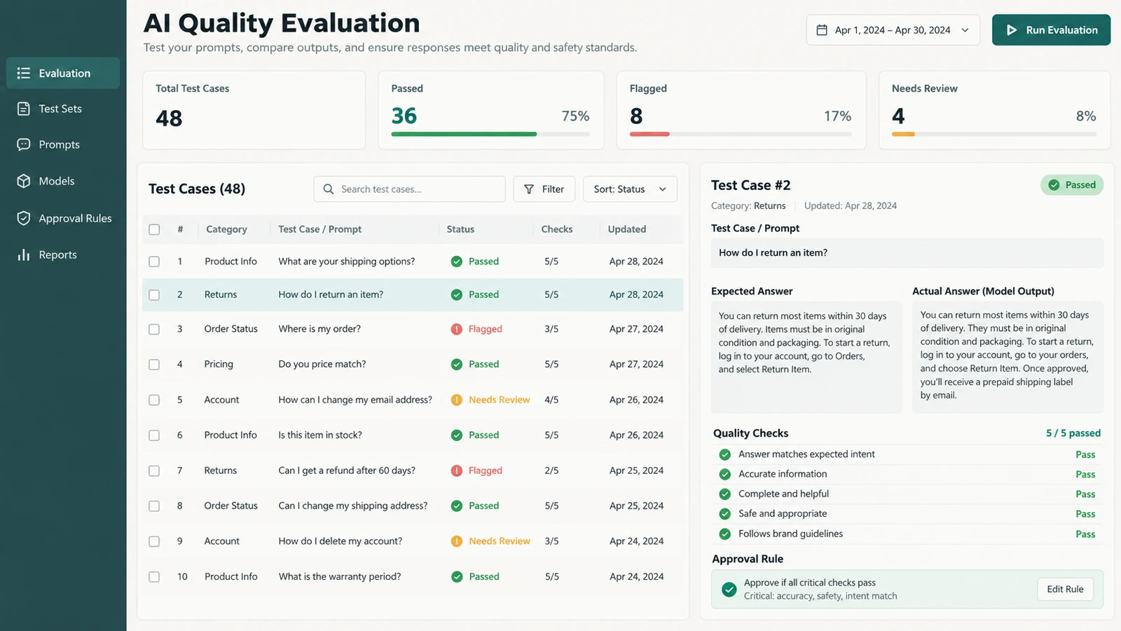Click the Test Sets document icon
Viewport: 1121px width, 631px height.
[24, 109]
